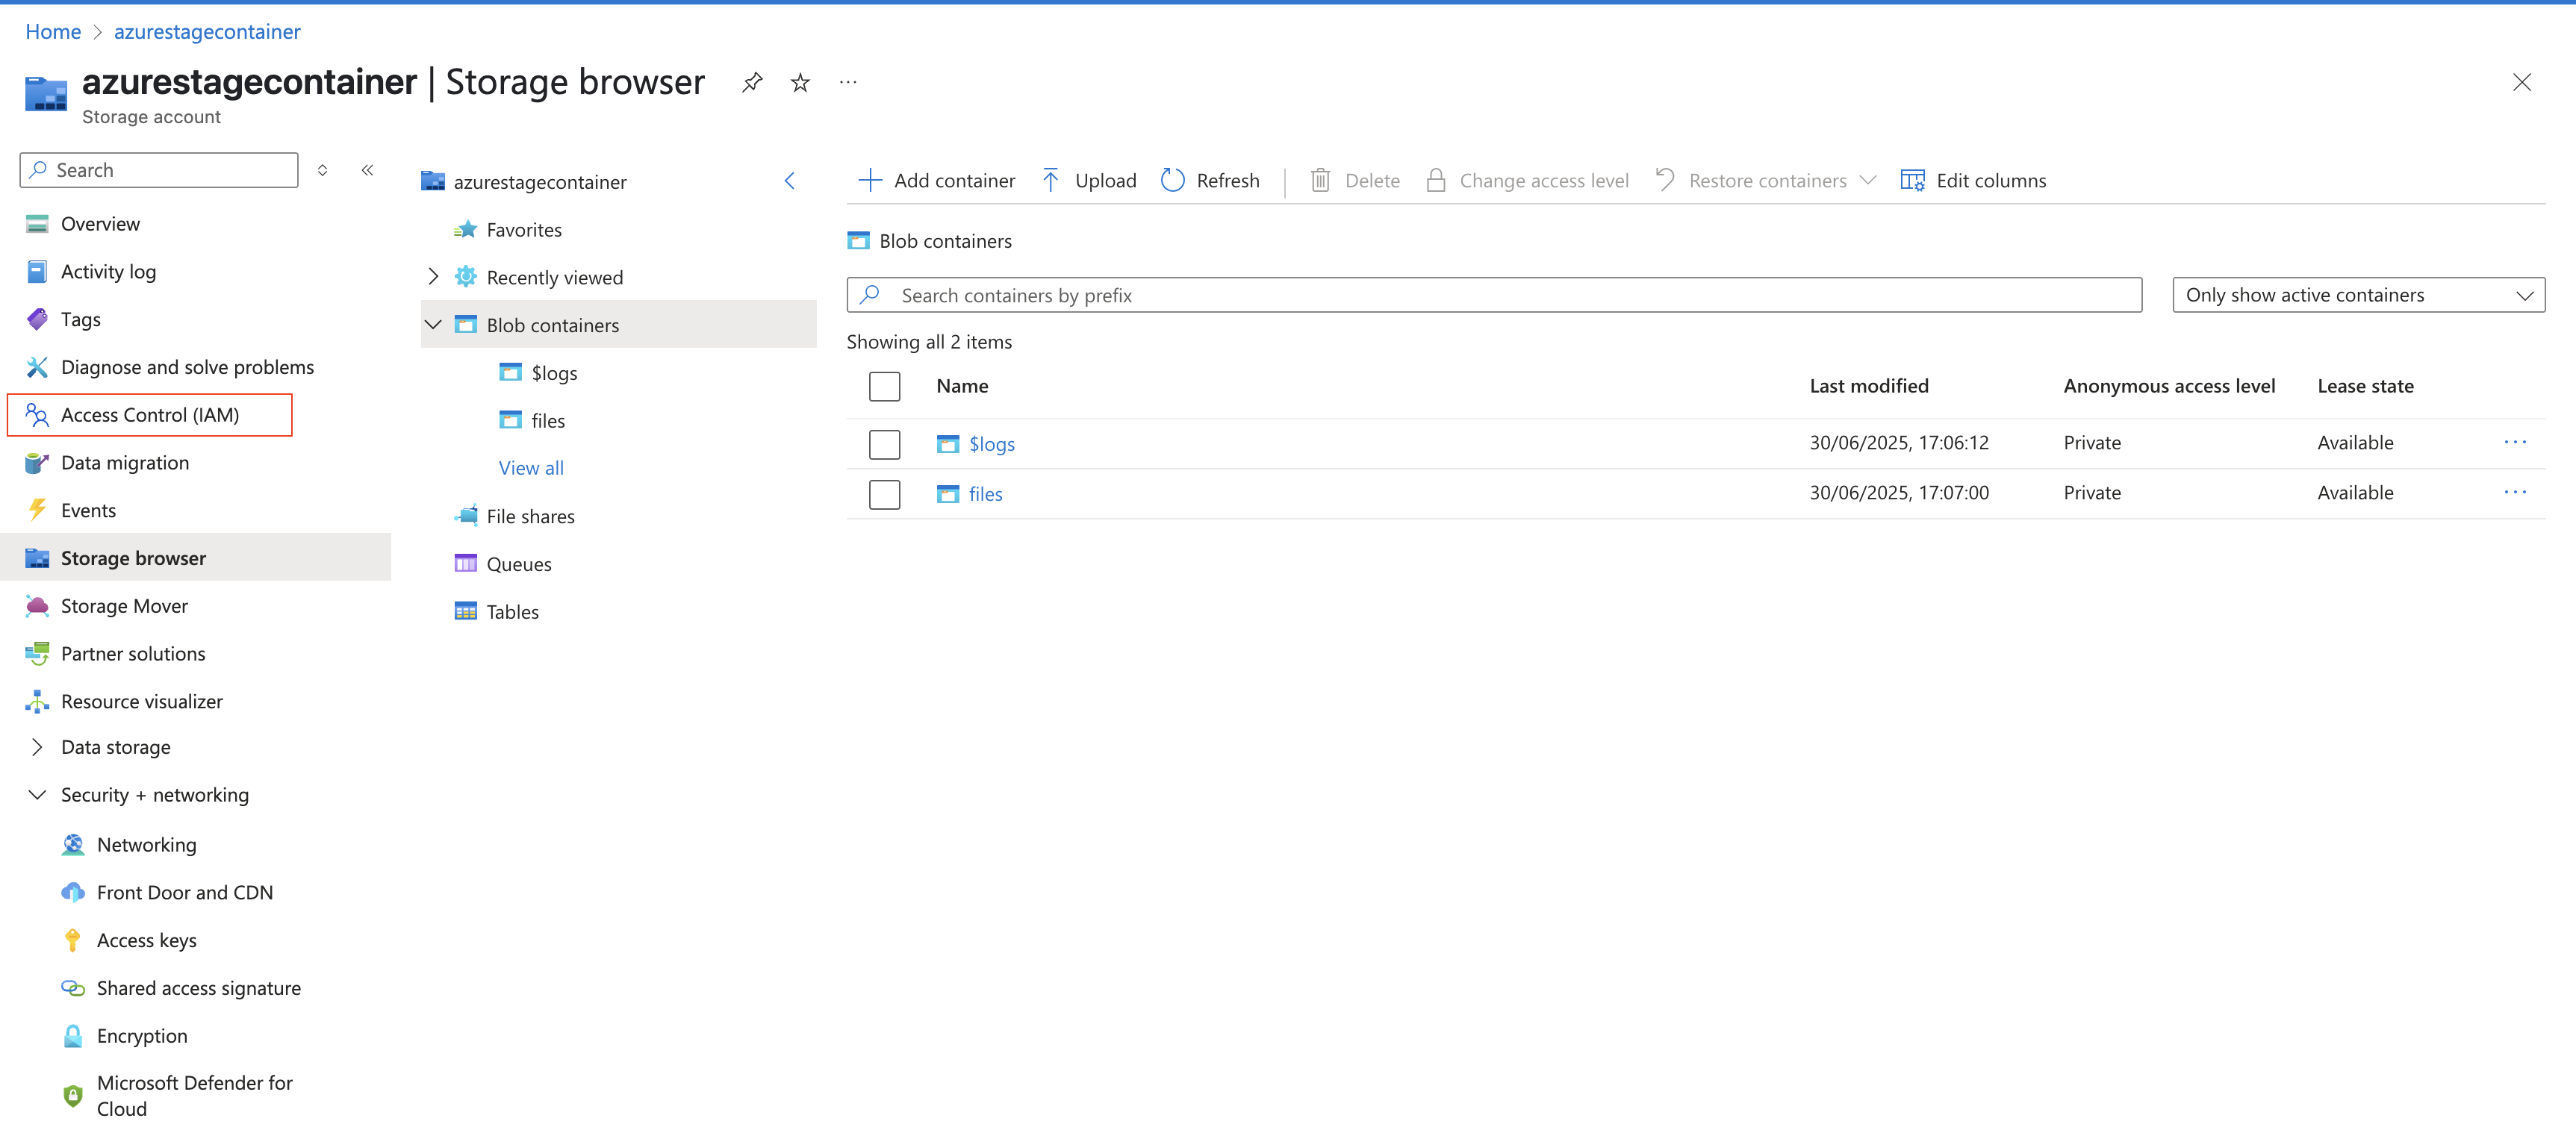Click Add container button
This screenshot has height=1133, width=2576.
[937, 180]
